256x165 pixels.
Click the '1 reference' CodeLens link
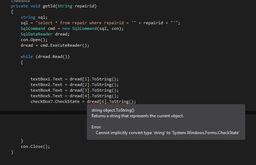20,1
